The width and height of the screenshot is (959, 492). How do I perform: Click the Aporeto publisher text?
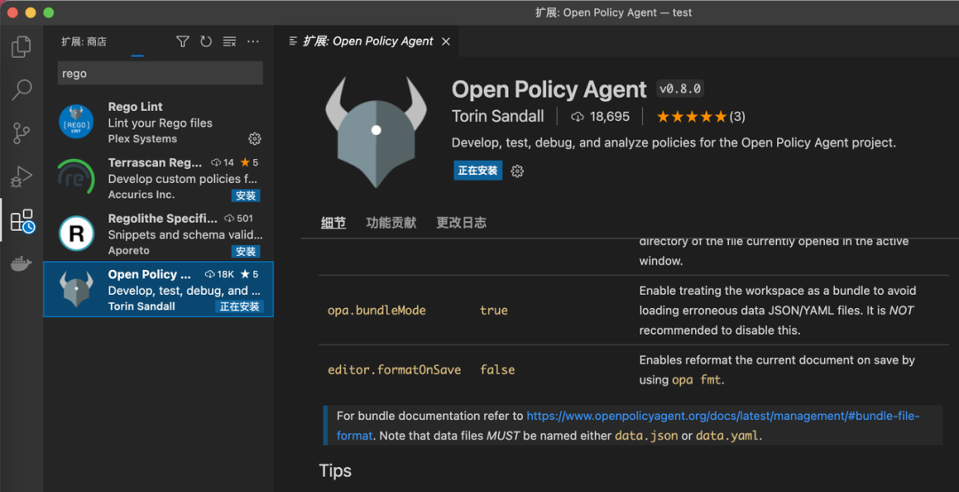coord(129,250)
